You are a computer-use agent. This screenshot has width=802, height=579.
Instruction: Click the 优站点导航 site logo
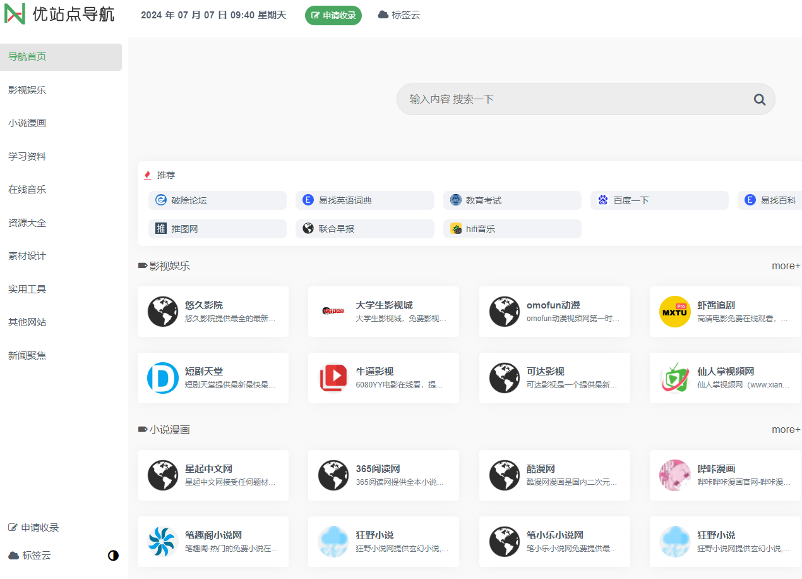(60, 14)
